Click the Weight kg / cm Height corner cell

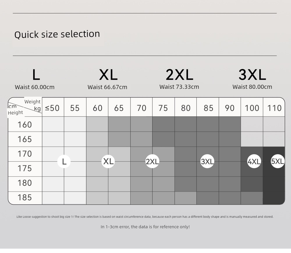[x=25, y=107]
